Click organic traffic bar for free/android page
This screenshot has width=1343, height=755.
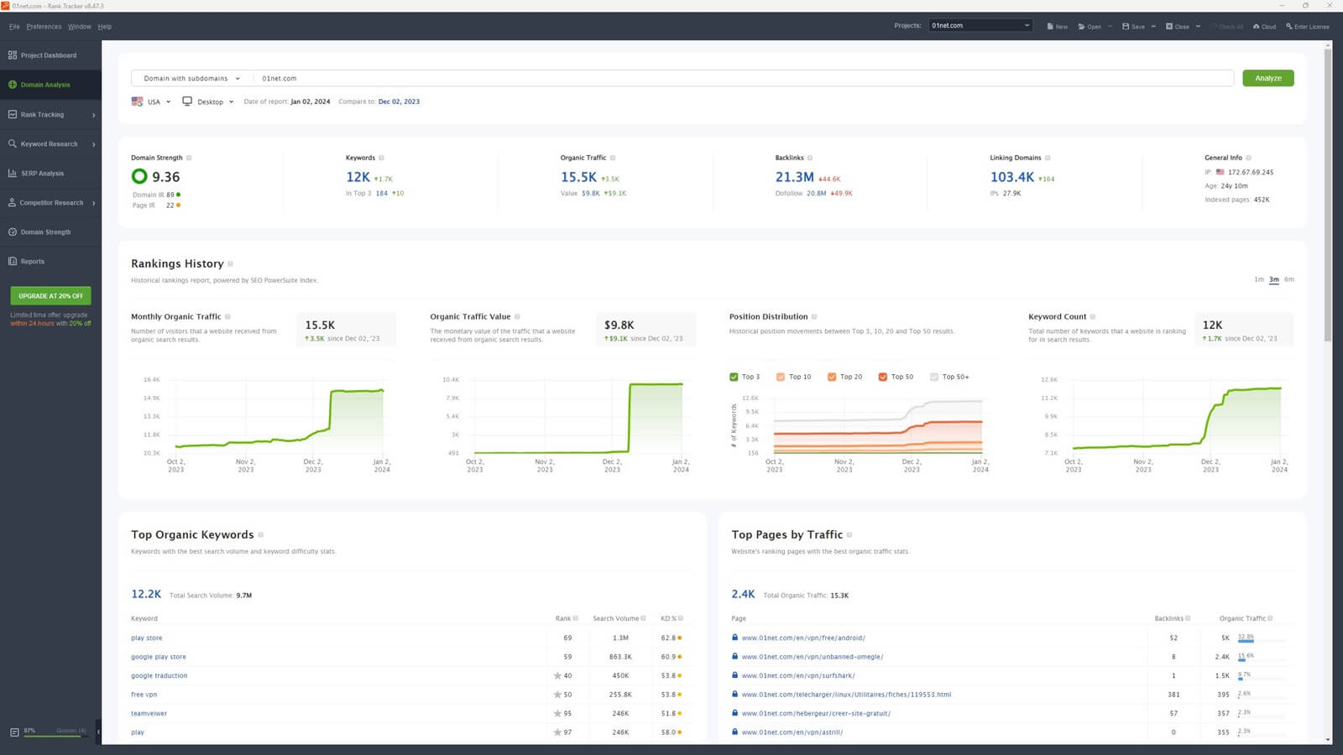pos(1262,642)
